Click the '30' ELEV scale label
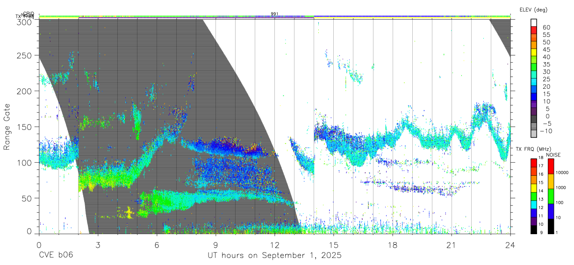This screenshot has width=574, height=265. [545, 72]
